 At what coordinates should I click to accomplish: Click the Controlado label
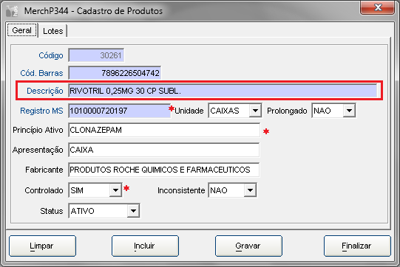44,190
